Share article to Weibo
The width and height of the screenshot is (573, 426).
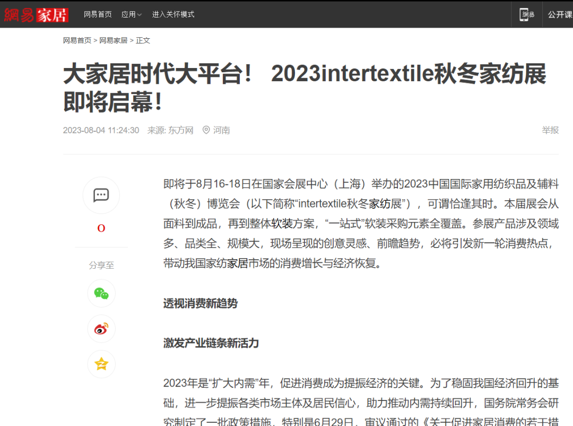pos(101,329)
